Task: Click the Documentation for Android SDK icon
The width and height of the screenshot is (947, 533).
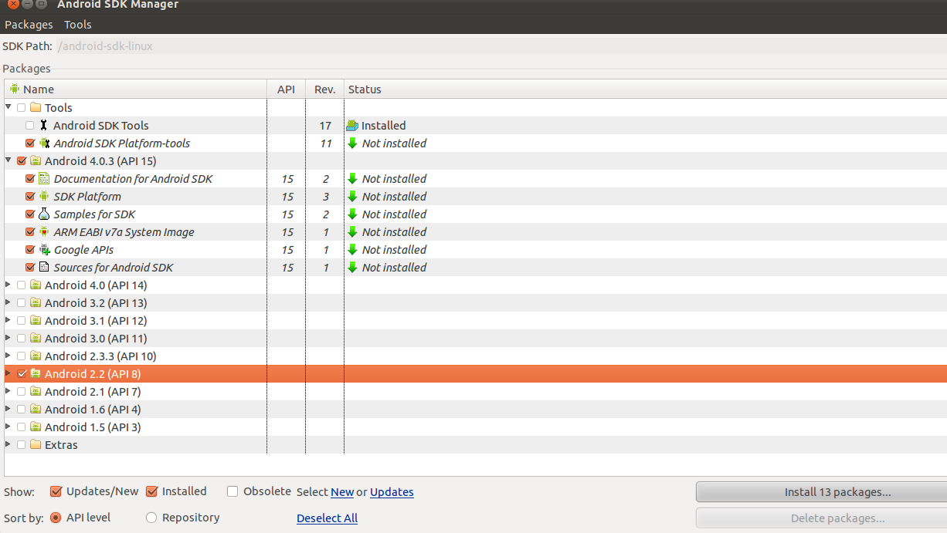Action: pyautogui.click(x=44, y=179)
